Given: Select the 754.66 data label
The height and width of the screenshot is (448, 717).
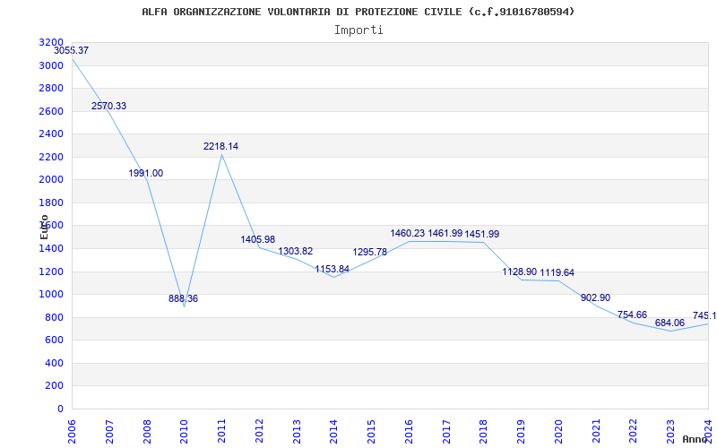Looking at the screenshot, I should (x=633, y=315).
